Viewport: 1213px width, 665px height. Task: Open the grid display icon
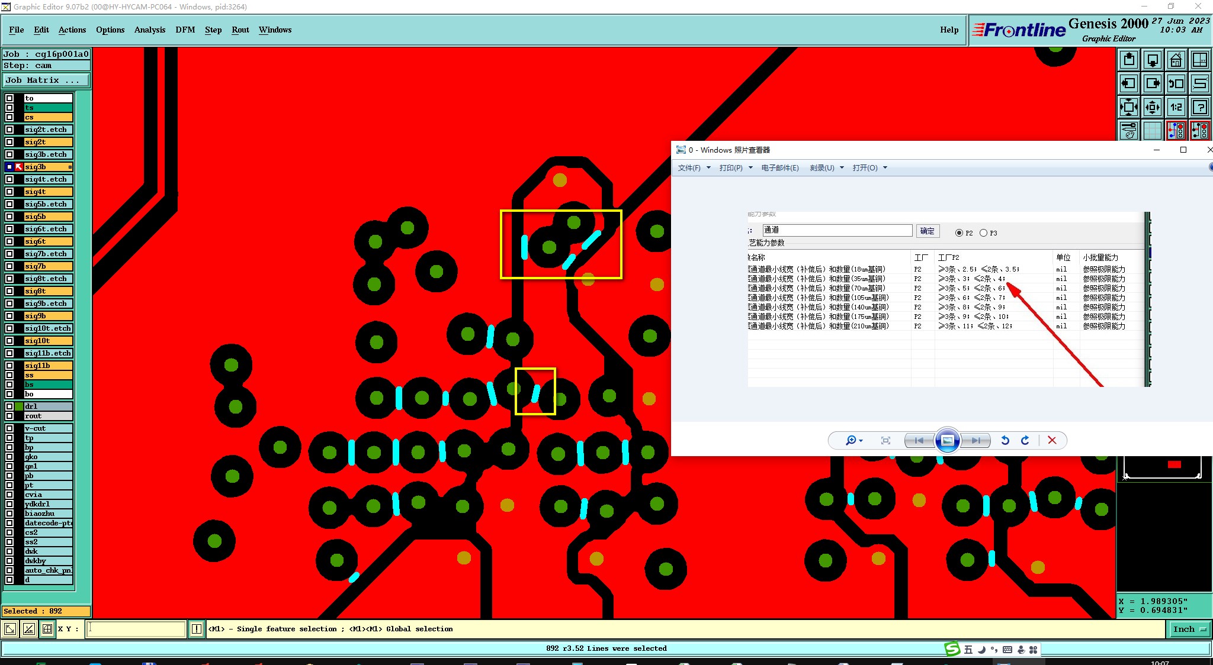click(x=1152, y=130)
